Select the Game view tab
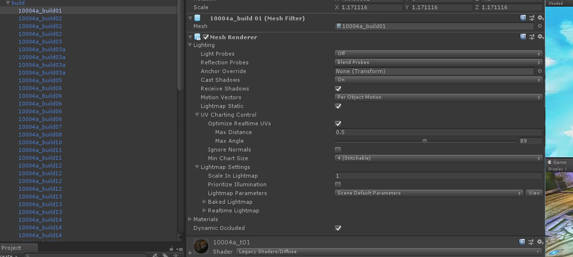573x257 pixels. click(x=557, y=163)
